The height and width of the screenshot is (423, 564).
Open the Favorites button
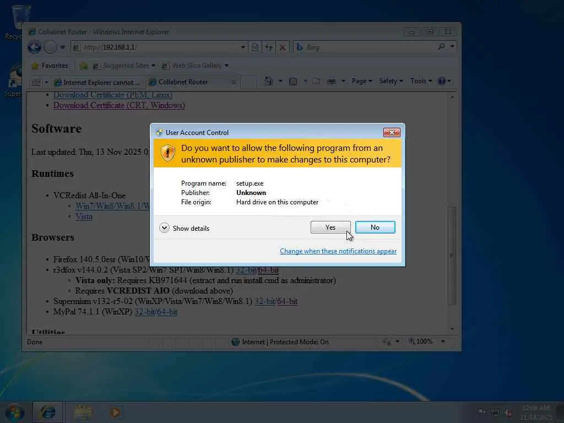click(x=50, y=66)
